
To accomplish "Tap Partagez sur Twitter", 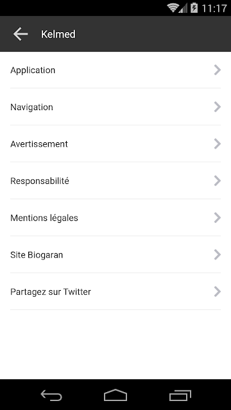I will pyautogui.click(x=116, y=291).
